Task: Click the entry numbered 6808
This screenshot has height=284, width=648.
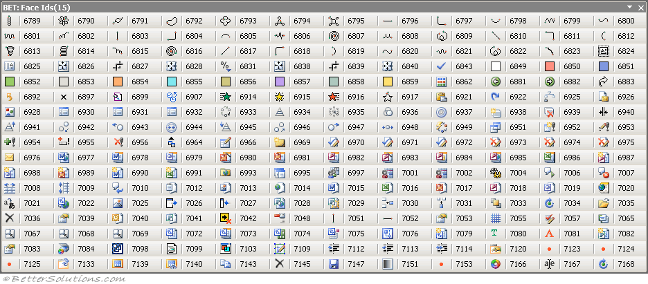Action: (410, 36)
